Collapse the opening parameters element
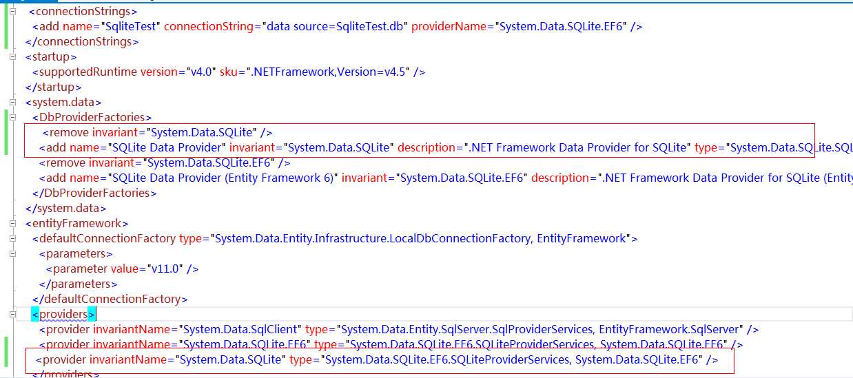Screen dimensions: 853x378 12,253
